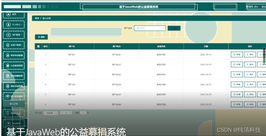Expand the 个人中心 menu chevron

(x=22, y=25)
